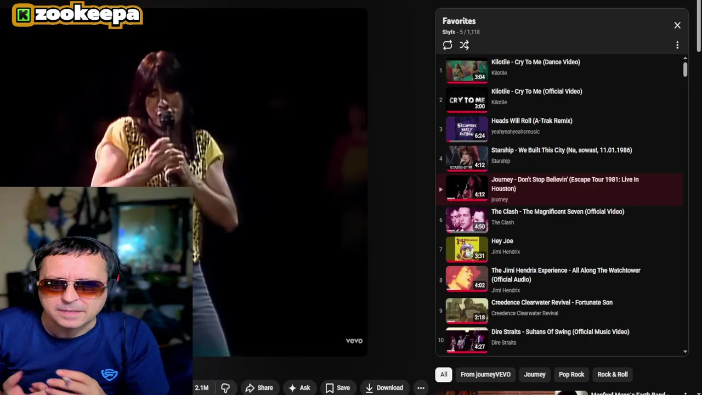Click the 2.1M like count
702x395 pixels.
201,388
